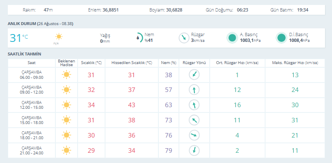Click the Maks. Rüzgar Hızı column header
The width and height of the screenshot is (332, 163).
point(295,63)
